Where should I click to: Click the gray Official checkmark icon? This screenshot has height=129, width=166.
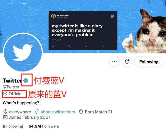(5, 94)
